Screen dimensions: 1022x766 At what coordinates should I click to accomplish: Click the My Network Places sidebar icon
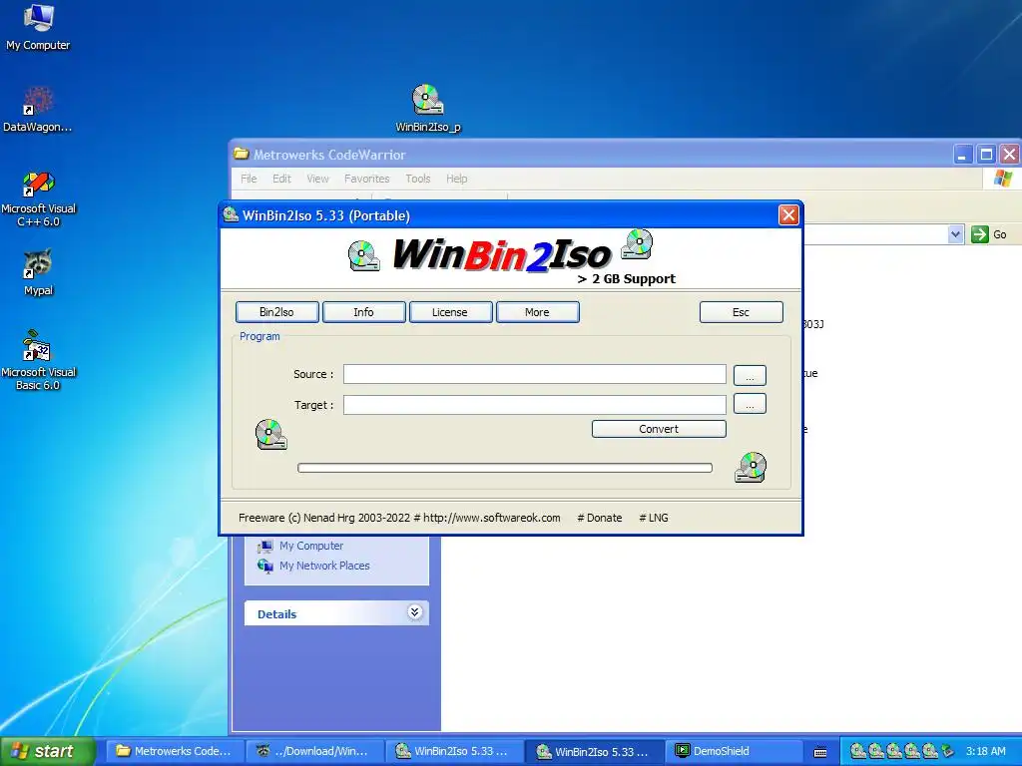point(265,566)
